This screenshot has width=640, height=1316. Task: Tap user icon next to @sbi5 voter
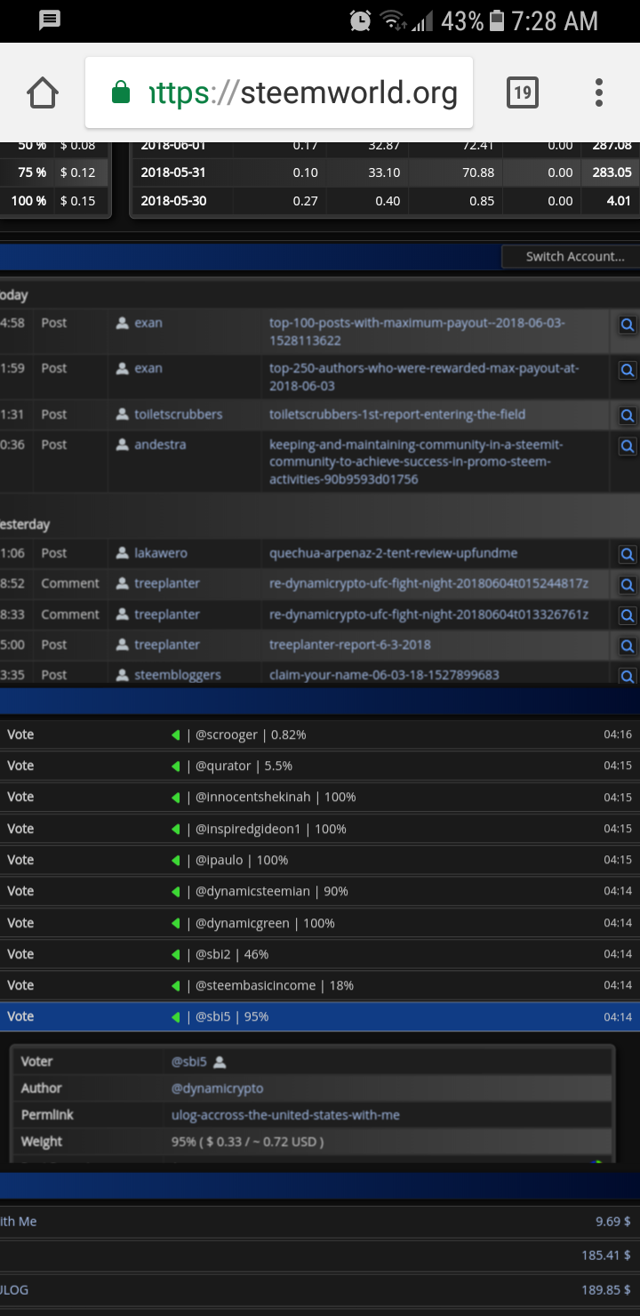point(220,1062)
